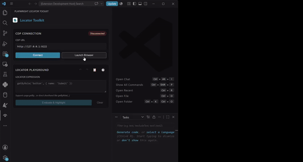
Task: Toggle the output scroll lock
Action: point(154,117)
